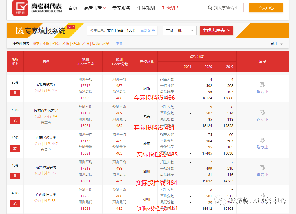The image size is (296, 214).
Task: Click 公办 | 排名 265 label
Action: coord(46,173)
